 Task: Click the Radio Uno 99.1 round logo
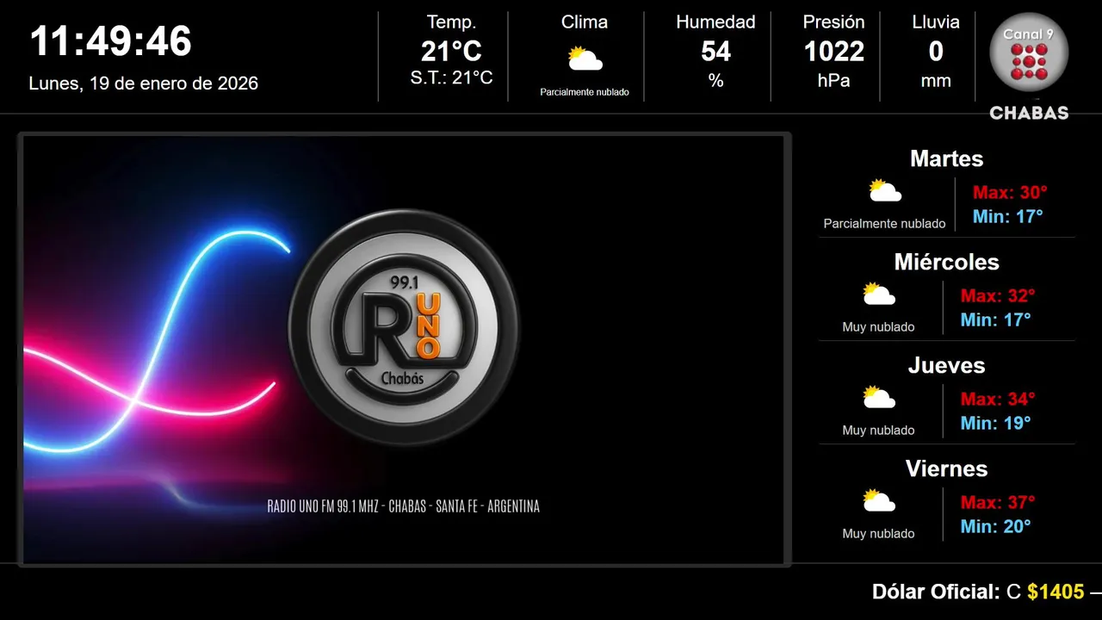tap(404, 328)
